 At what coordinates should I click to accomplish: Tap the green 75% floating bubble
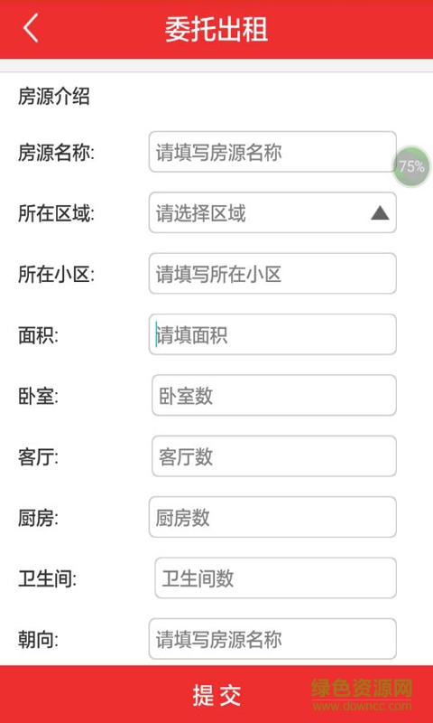click(411, 166)
